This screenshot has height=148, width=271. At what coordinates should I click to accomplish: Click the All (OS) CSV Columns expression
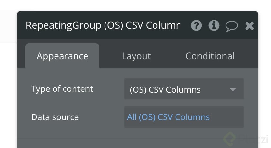tap(168, 117)
